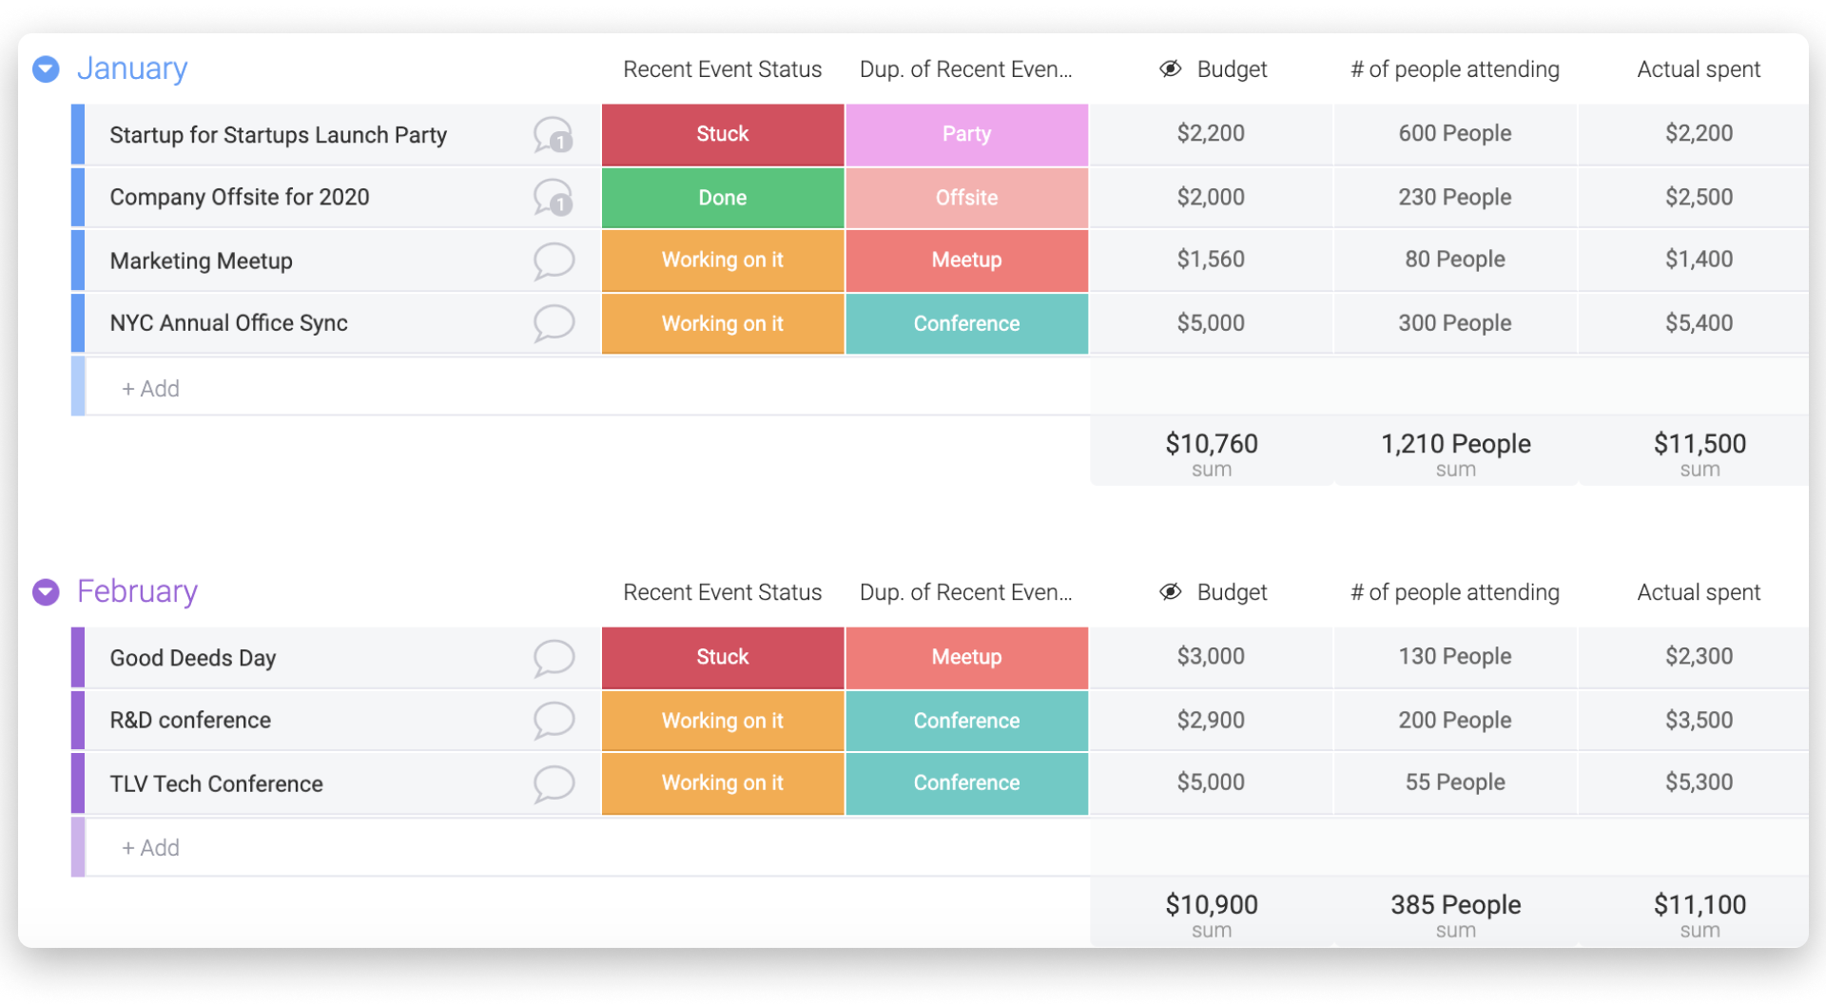Open the Marketing Meetup conversation bubble
The image size is (1826, 1004).
554,261
